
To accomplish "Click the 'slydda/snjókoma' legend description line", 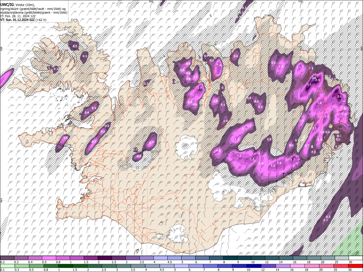I will click(34, 12).
